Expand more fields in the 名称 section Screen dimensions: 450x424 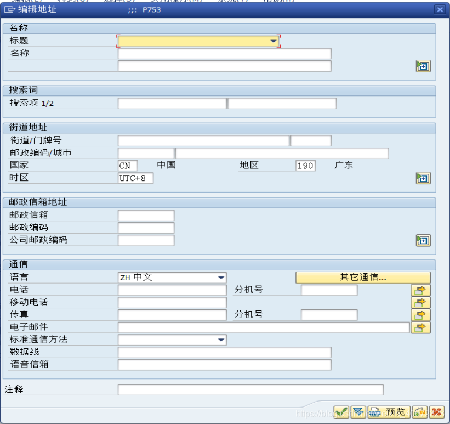click(x=423, y=66)
